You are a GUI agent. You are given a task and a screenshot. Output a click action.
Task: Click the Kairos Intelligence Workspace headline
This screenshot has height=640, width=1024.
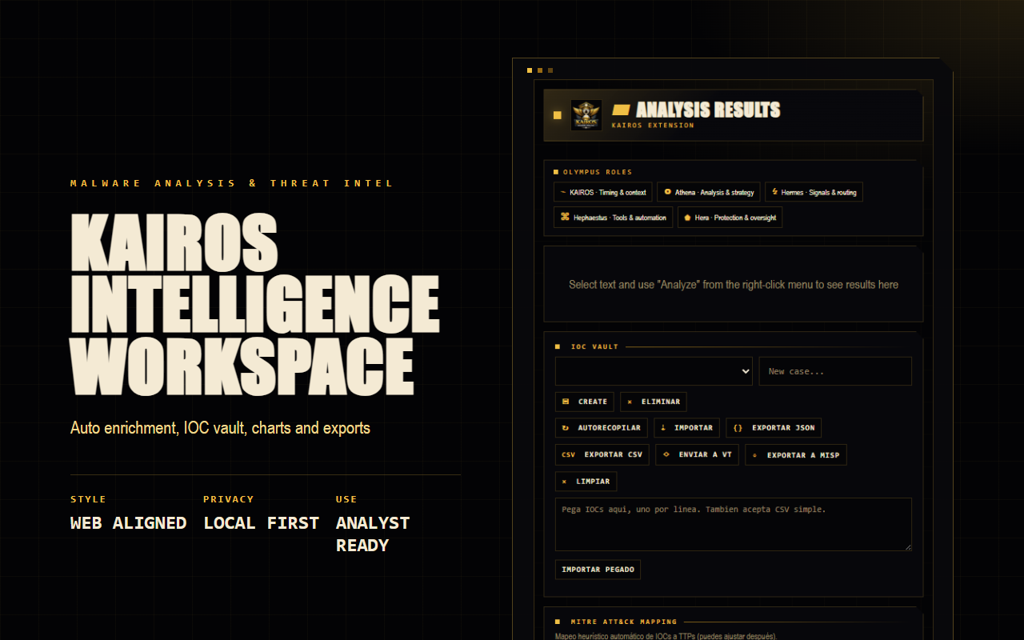[x=254, y=306]
